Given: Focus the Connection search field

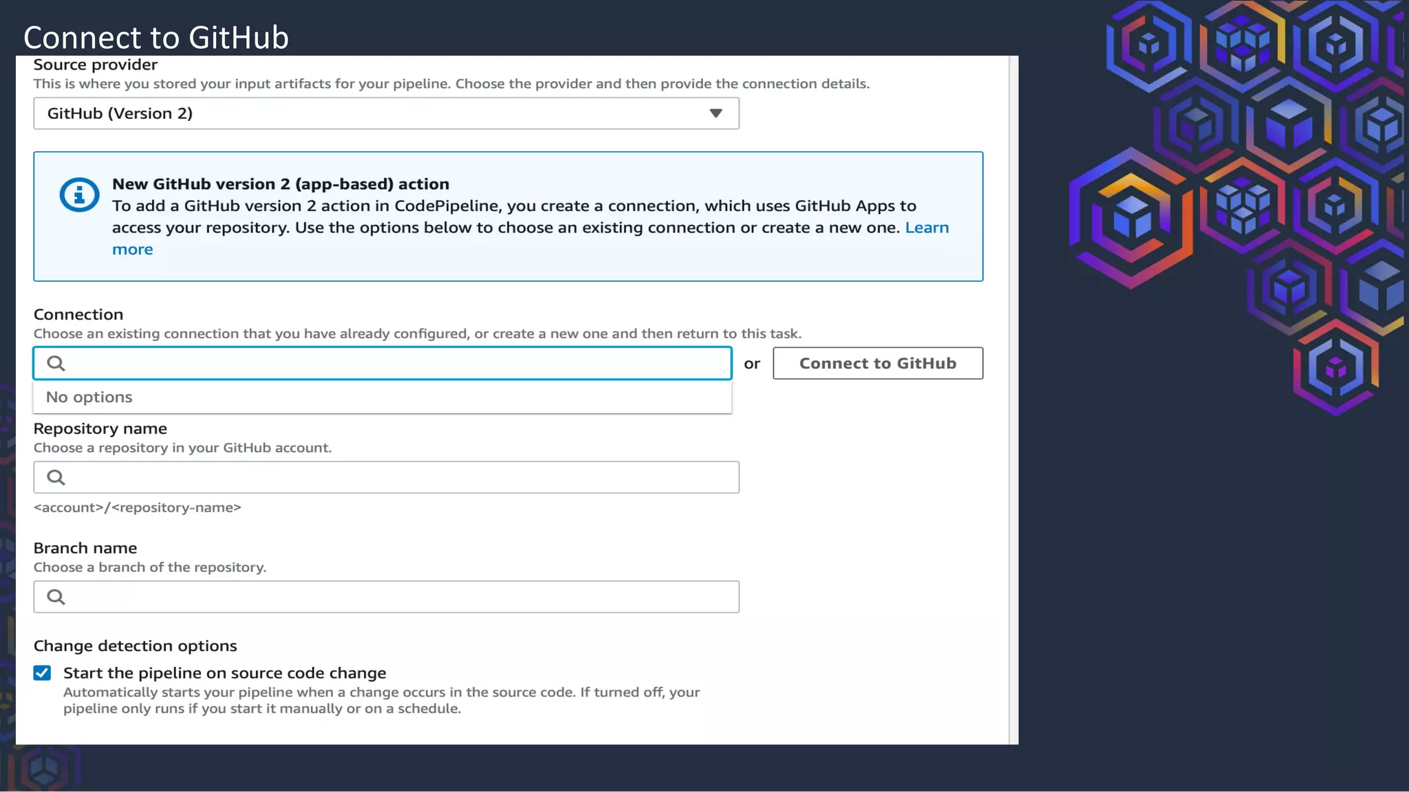Looking at the screenshot, I should pos(383,363).
